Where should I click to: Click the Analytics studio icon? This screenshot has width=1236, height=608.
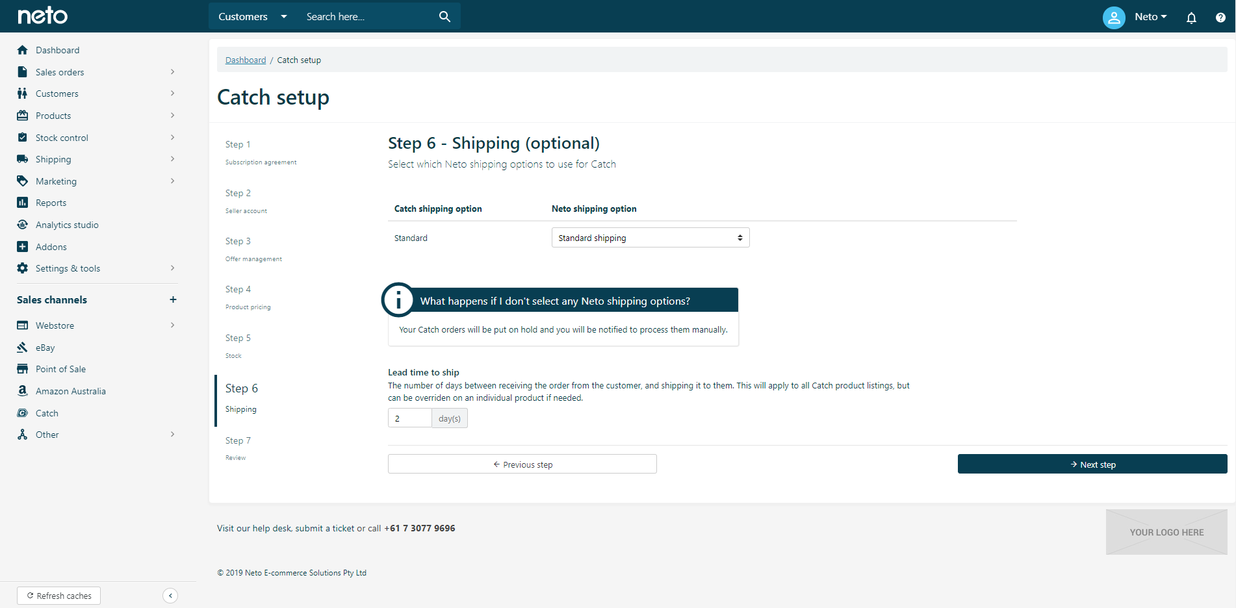coord(23,225)
